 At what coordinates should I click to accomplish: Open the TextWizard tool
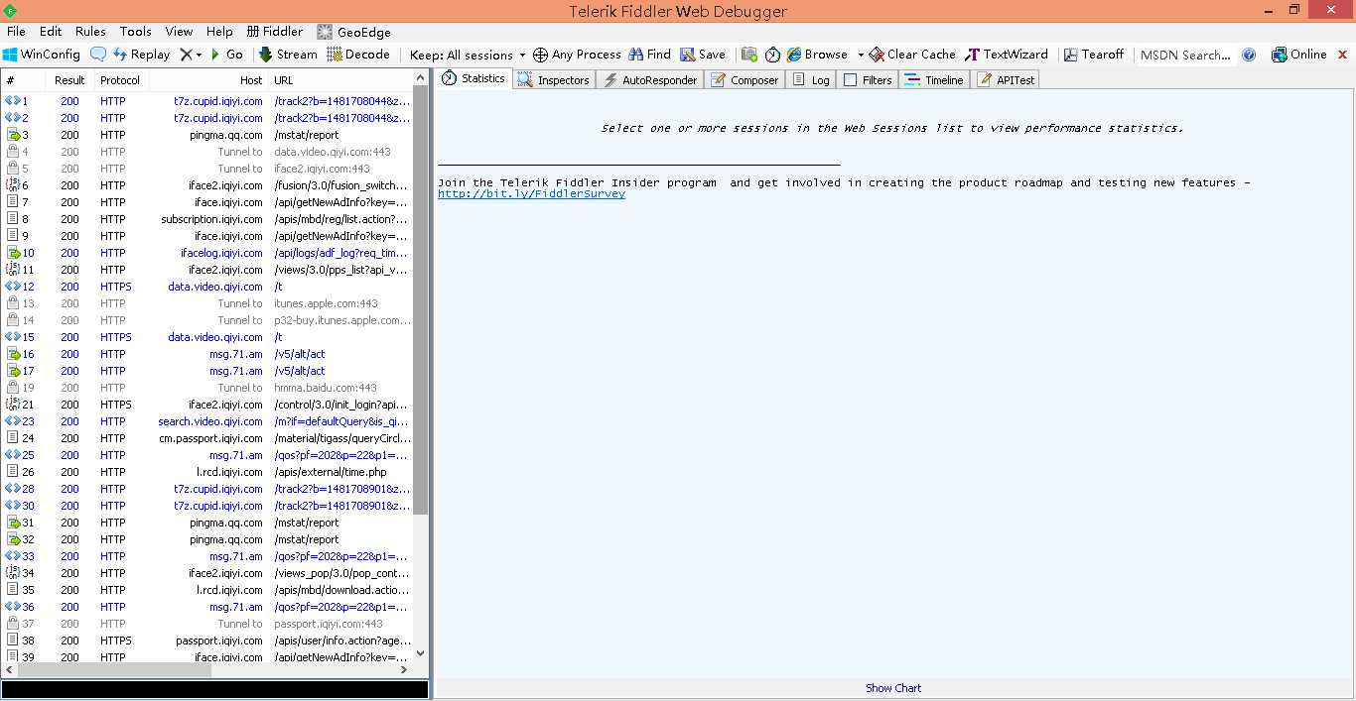1007,55
